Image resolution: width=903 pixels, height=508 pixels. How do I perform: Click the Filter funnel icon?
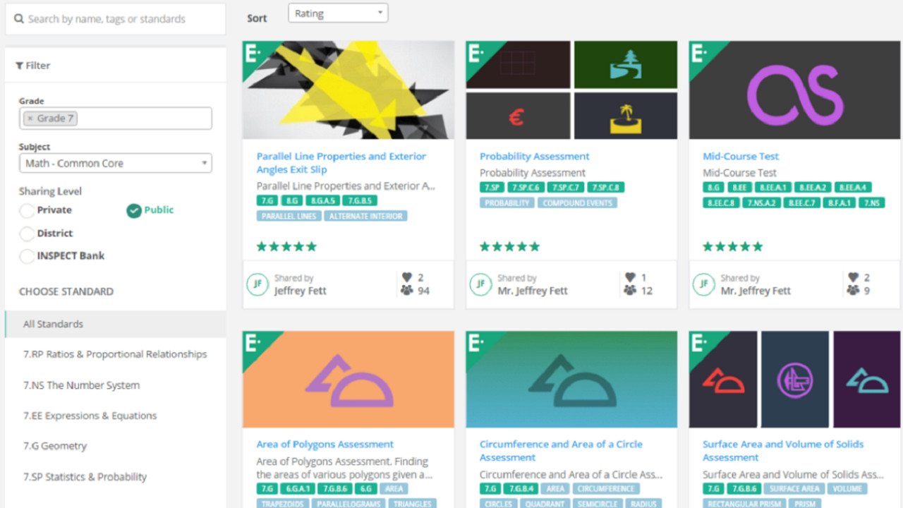[x=19, y=66]
